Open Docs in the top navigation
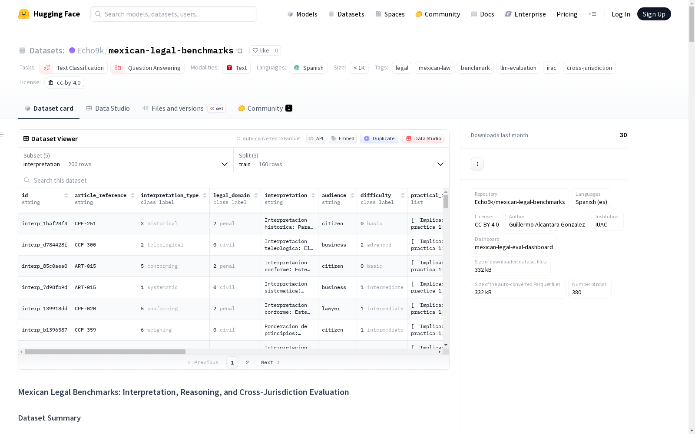This screenshot has height=434, width=695. pyautogui.click(x=483, y=14)
